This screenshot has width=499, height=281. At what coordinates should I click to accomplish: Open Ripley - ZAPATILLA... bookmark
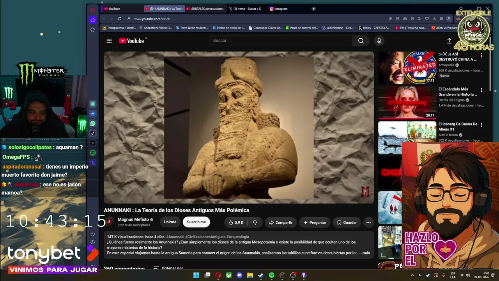pyautogui.click(x=374, y=28)
